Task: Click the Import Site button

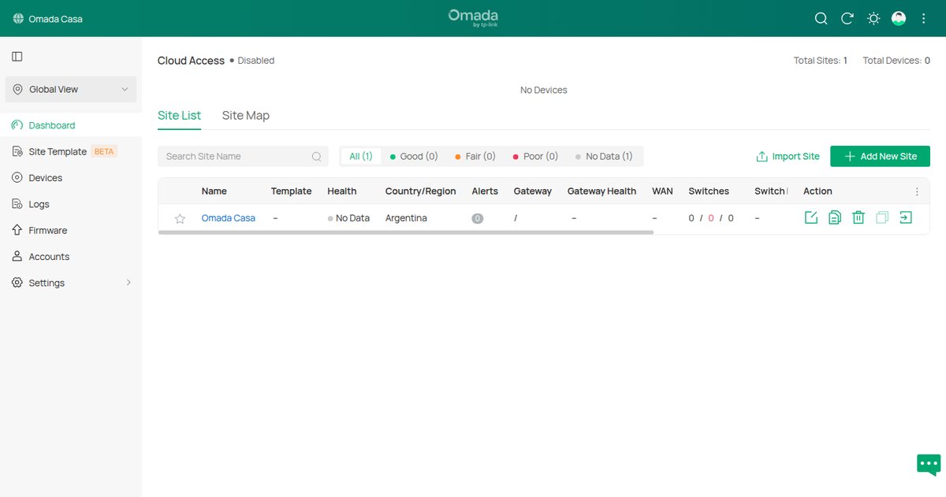Action: [x=788, y=156]
